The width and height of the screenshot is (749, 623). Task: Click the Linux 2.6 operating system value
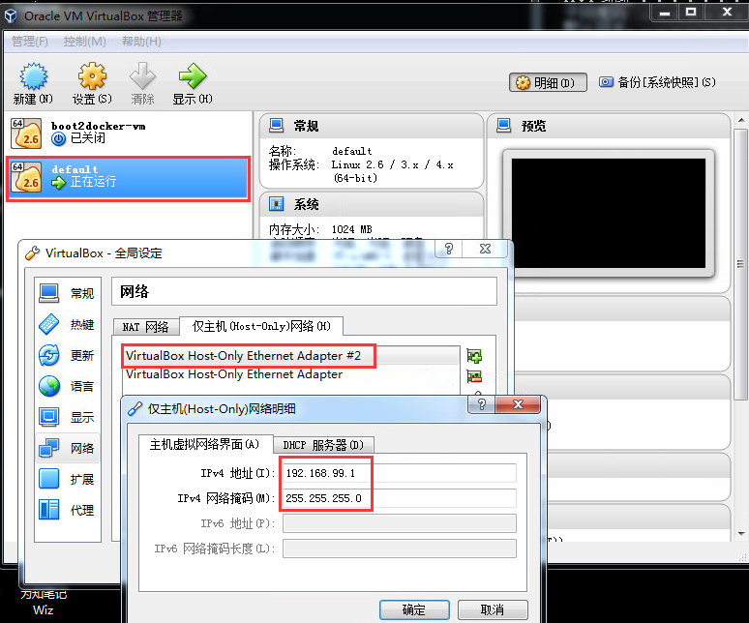point(392,171)
